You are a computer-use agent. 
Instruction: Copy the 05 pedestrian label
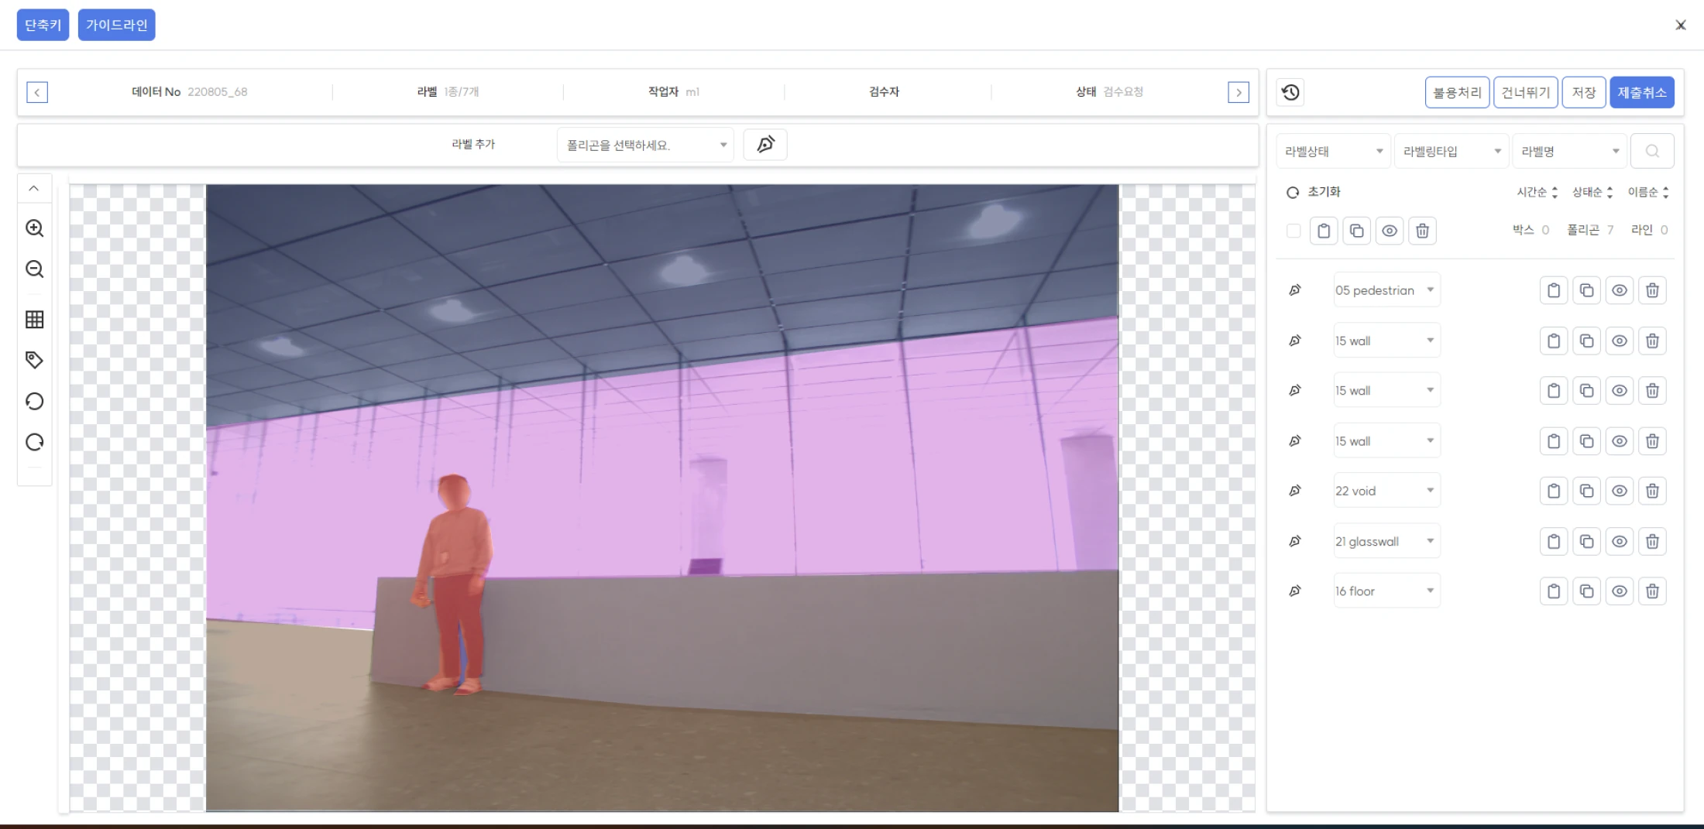pos(1586,290)
